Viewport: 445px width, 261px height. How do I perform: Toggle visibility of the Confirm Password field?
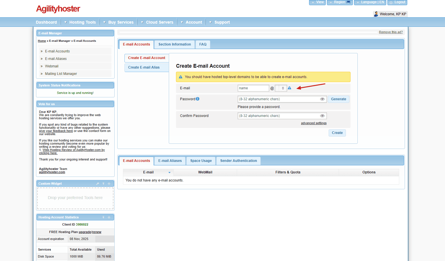(x=322, y=116)
